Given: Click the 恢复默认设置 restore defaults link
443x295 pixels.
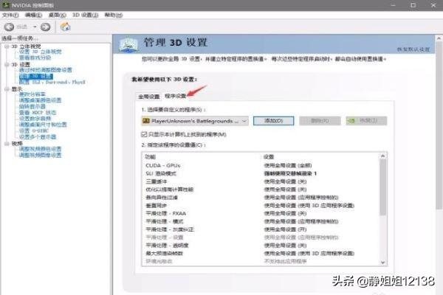Looking at the screenshot, I should [413, 49].
